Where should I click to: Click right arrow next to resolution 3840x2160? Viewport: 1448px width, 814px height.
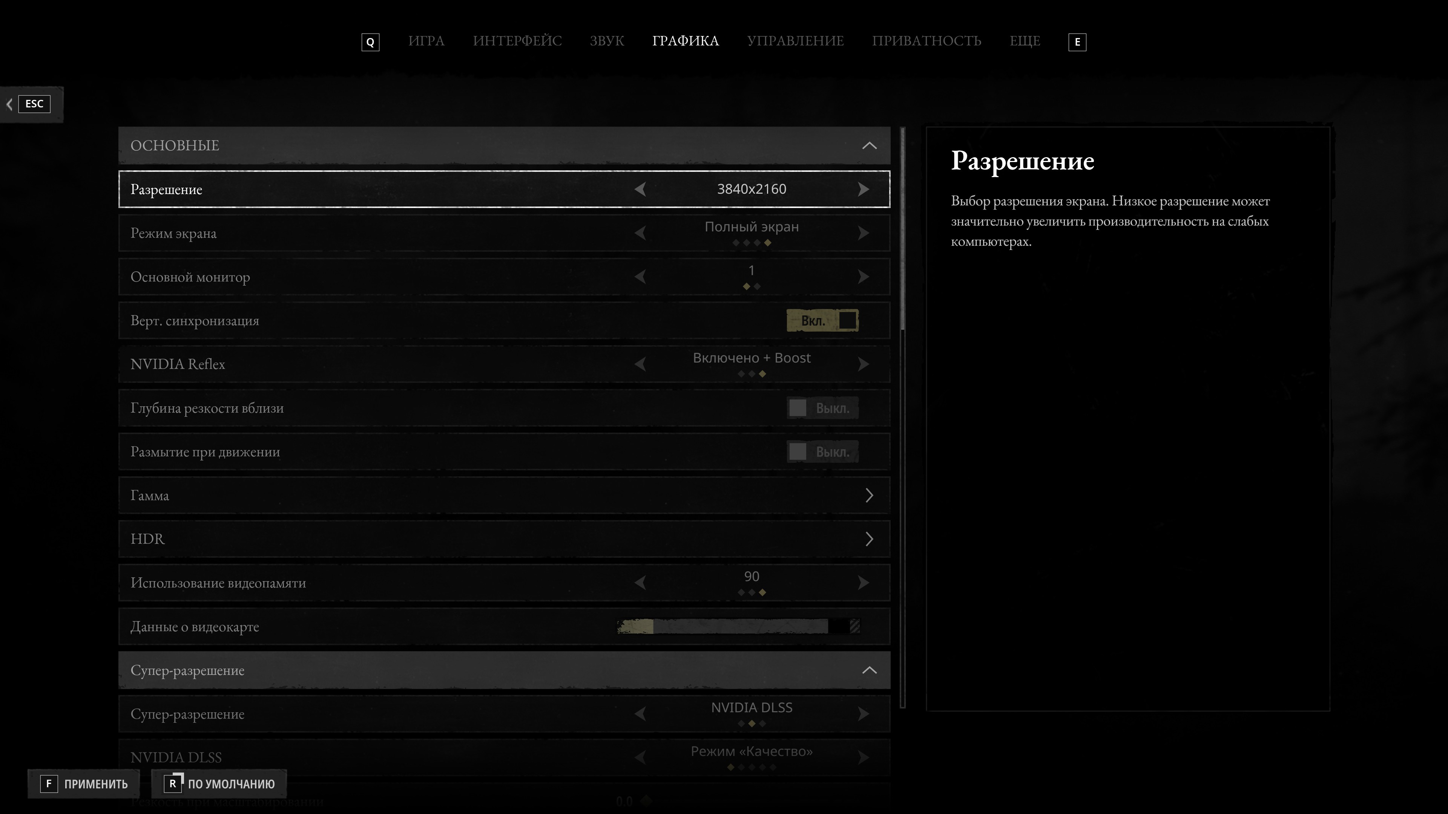click(x=864, y=189)
